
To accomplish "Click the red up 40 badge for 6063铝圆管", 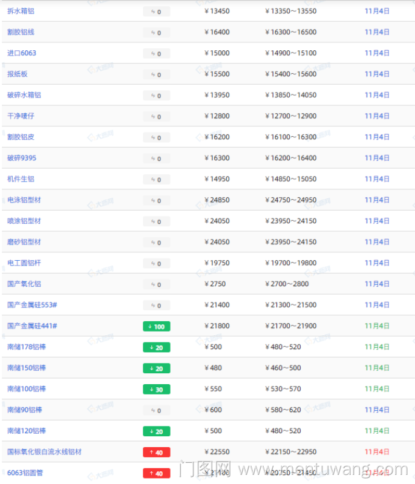I will (156, 473).
